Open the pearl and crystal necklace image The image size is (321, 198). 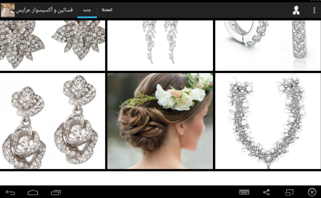pyautogui.click(x=268, y=121)
